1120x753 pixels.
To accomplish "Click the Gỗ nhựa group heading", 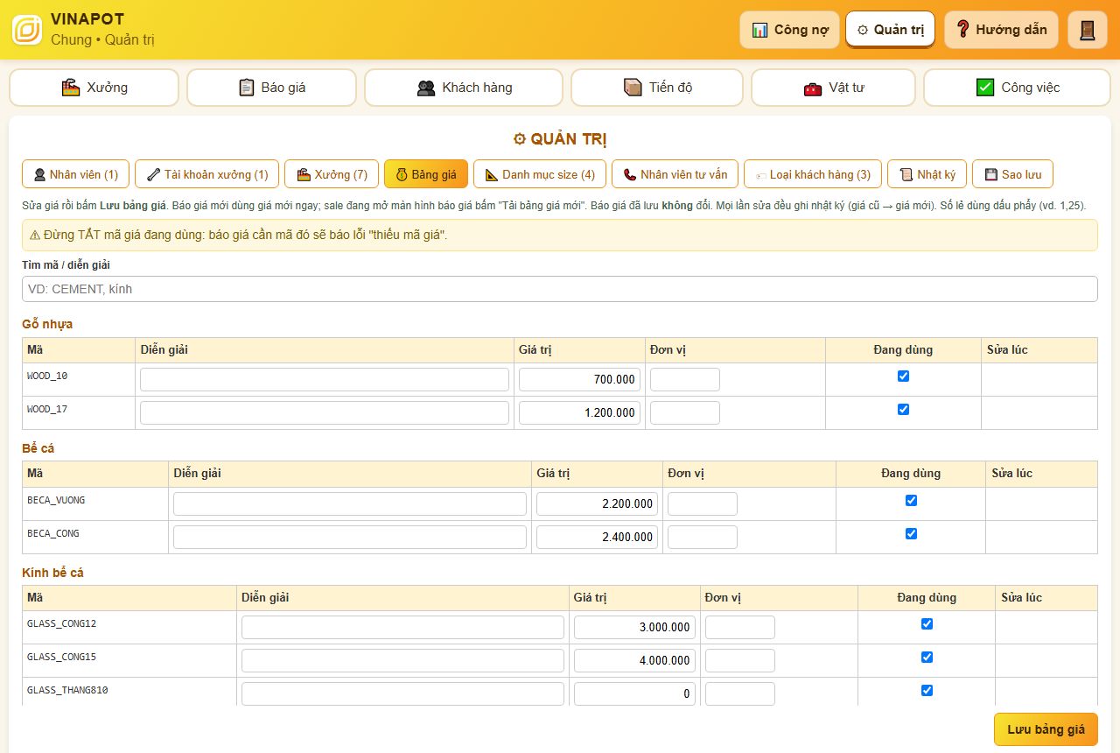I will pos(47,324).
